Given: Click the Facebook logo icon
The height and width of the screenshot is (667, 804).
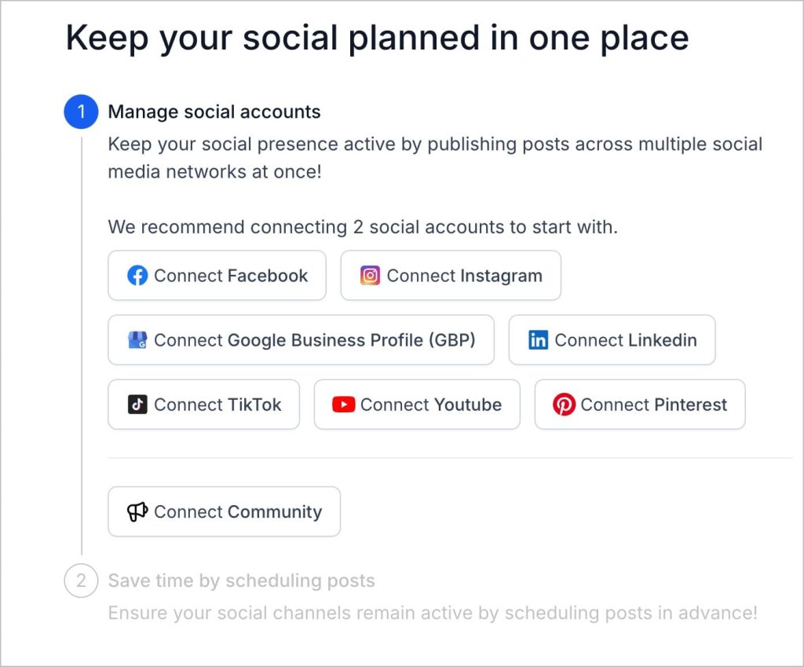Looking at the screenshot, I should 137,276.
